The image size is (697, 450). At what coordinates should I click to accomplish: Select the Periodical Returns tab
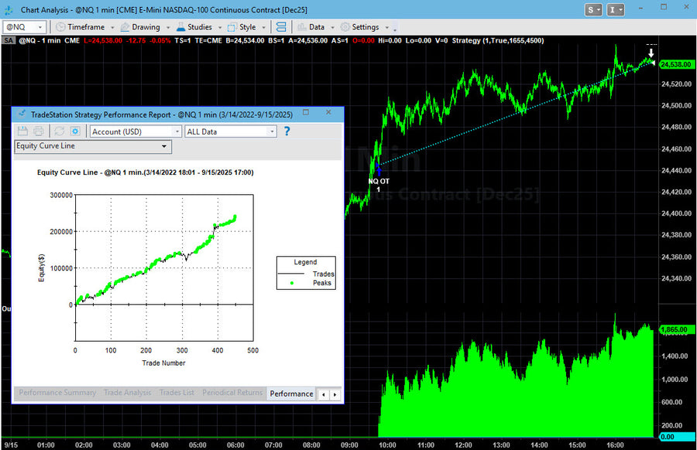(x=227, y=393)
